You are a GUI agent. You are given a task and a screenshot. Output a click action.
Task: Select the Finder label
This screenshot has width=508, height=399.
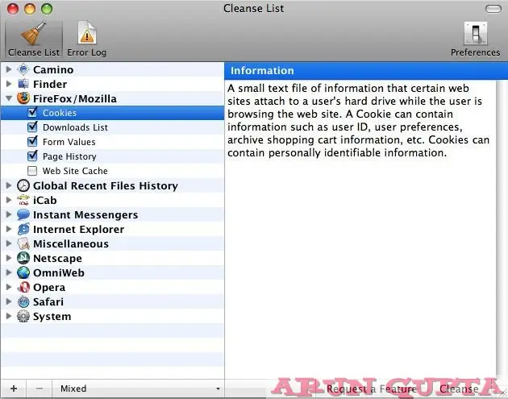(x=50, y=84)
